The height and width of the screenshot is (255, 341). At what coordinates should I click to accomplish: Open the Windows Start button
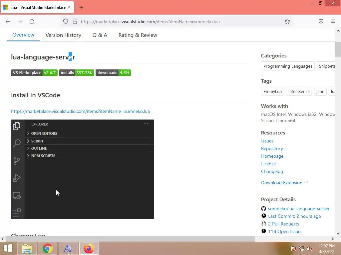point(8,248)
